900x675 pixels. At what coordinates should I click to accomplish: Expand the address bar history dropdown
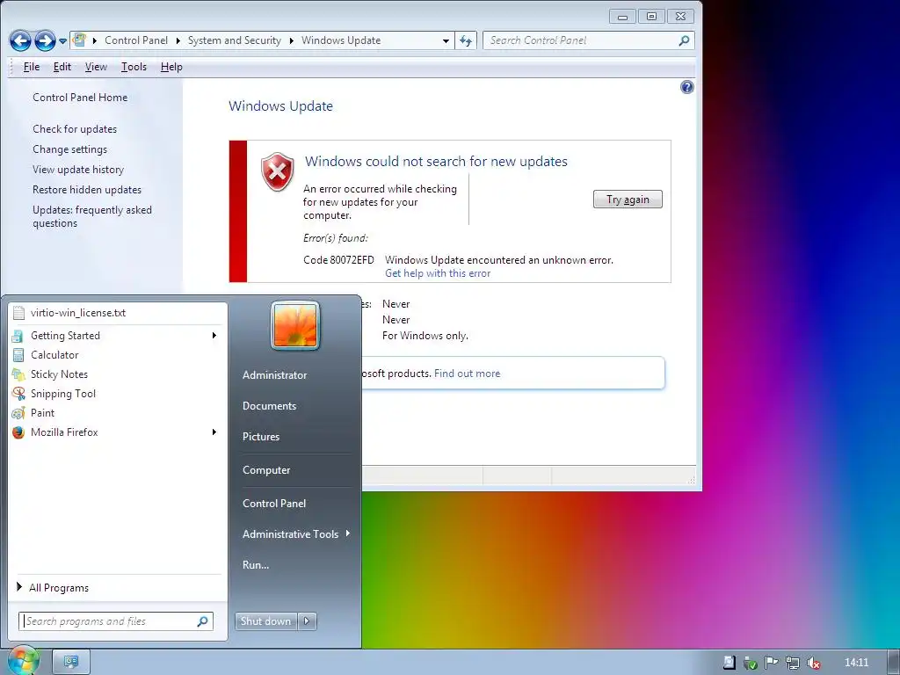click(446, 40)
